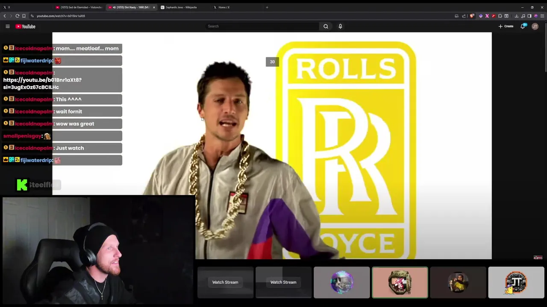
Task: Select the purple holographic avatar tile
Action: pos(341,282)
